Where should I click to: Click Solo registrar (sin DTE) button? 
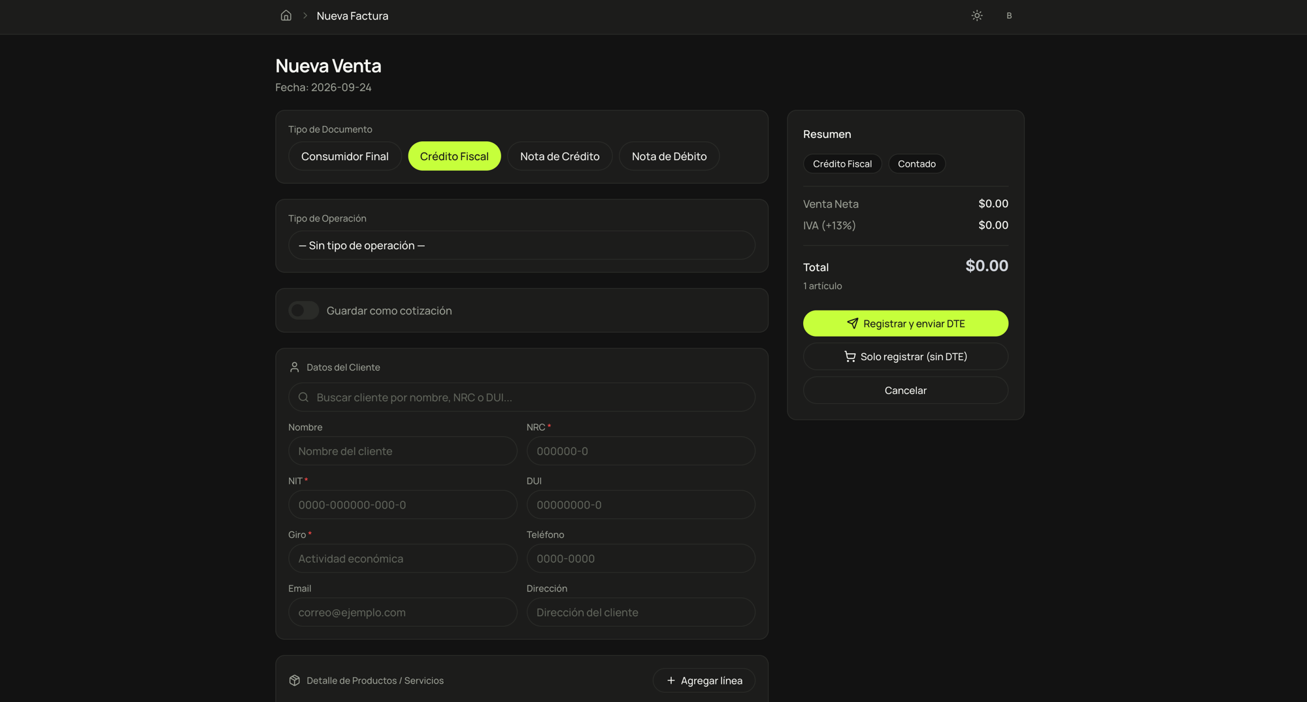click(x=905, y=356)
